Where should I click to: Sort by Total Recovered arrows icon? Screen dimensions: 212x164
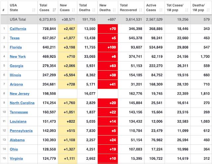140,10
